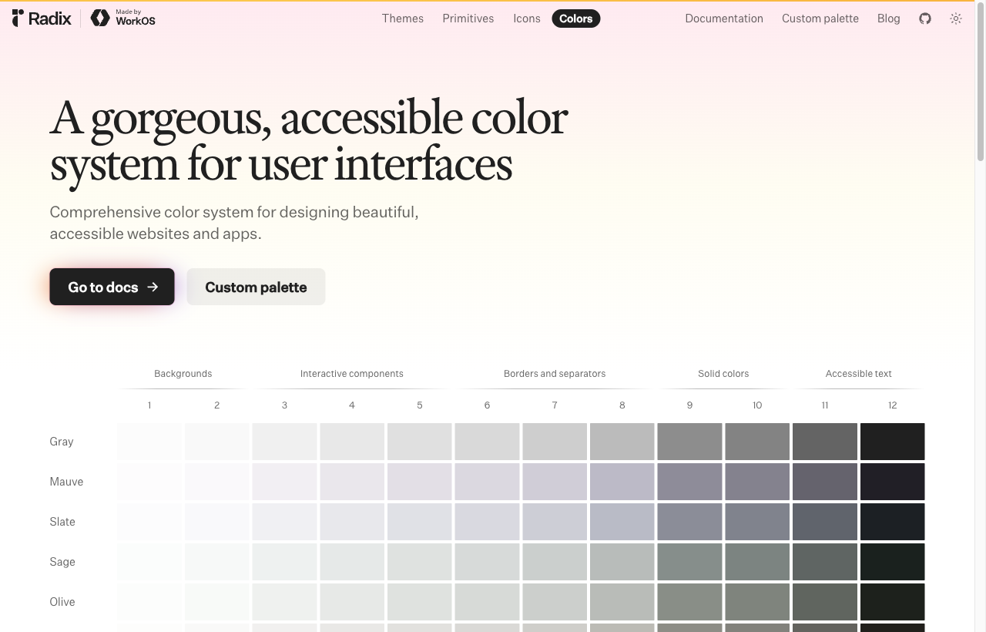The height and width of the screenshot is (632, 986).
Task: Click the Gray step 6 swatch
Action: pos(487,442)
